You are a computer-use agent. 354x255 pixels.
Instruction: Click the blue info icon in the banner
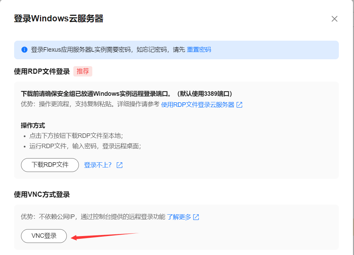coord(24,50)
